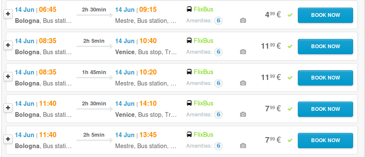View photos camera icon for 11:40–14:10 trip
This screenshot has height=157, width=365.
243,115
